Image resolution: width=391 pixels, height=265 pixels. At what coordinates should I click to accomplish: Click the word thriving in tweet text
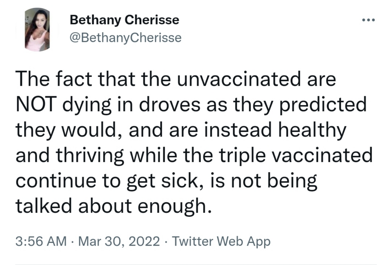(90, 156)
